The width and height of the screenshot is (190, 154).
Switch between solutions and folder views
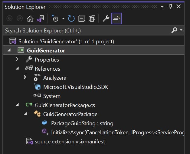pos(40,18)
